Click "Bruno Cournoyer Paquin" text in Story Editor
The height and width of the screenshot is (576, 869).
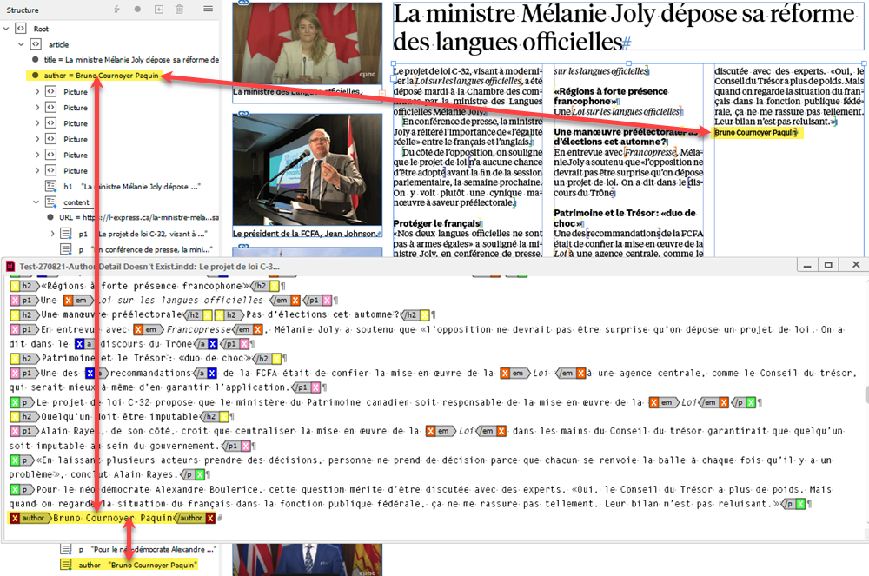click(x=113, y=518)
